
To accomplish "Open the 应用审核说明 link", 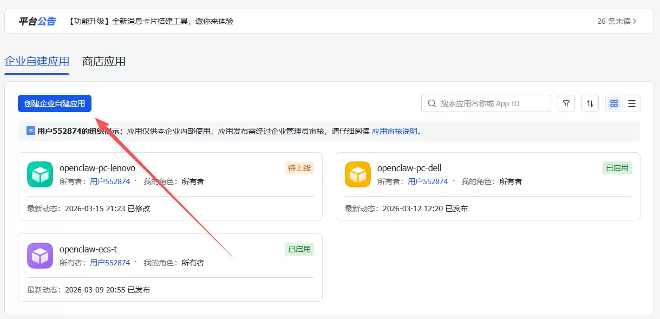I will pyautogui.click(x=395, y=131).
